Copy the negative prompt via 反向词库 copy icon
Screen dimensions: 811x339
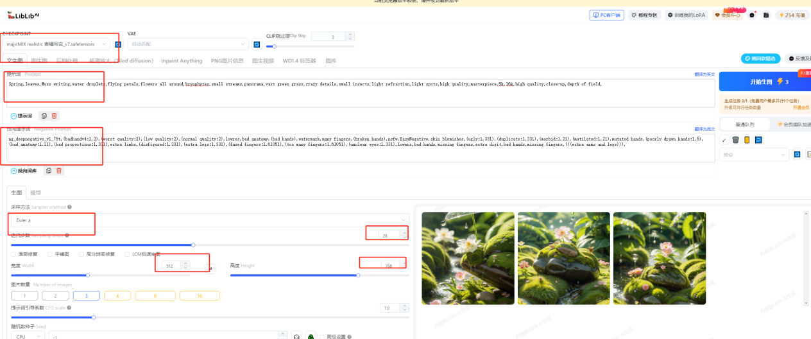pyautogui.click(x=48, y=170)
